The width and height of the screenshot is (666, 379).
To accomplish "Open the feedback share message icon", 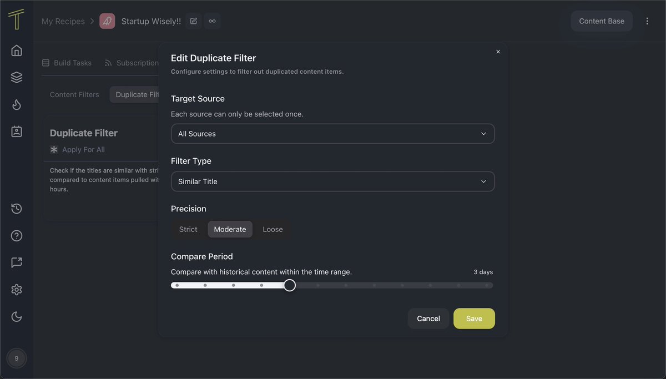I will (17, 262).
